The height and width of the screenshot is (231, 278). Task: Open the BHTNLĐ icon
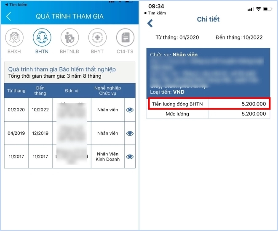69,37
